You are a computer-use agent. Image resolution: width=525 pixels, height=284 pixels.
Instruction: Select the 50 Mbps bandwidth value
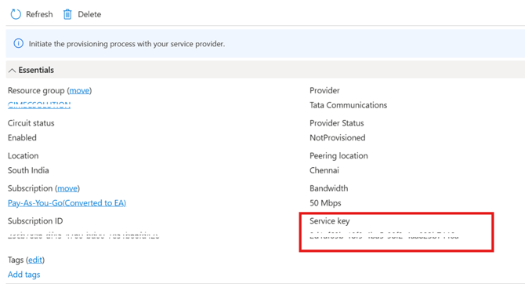point(325,203)
